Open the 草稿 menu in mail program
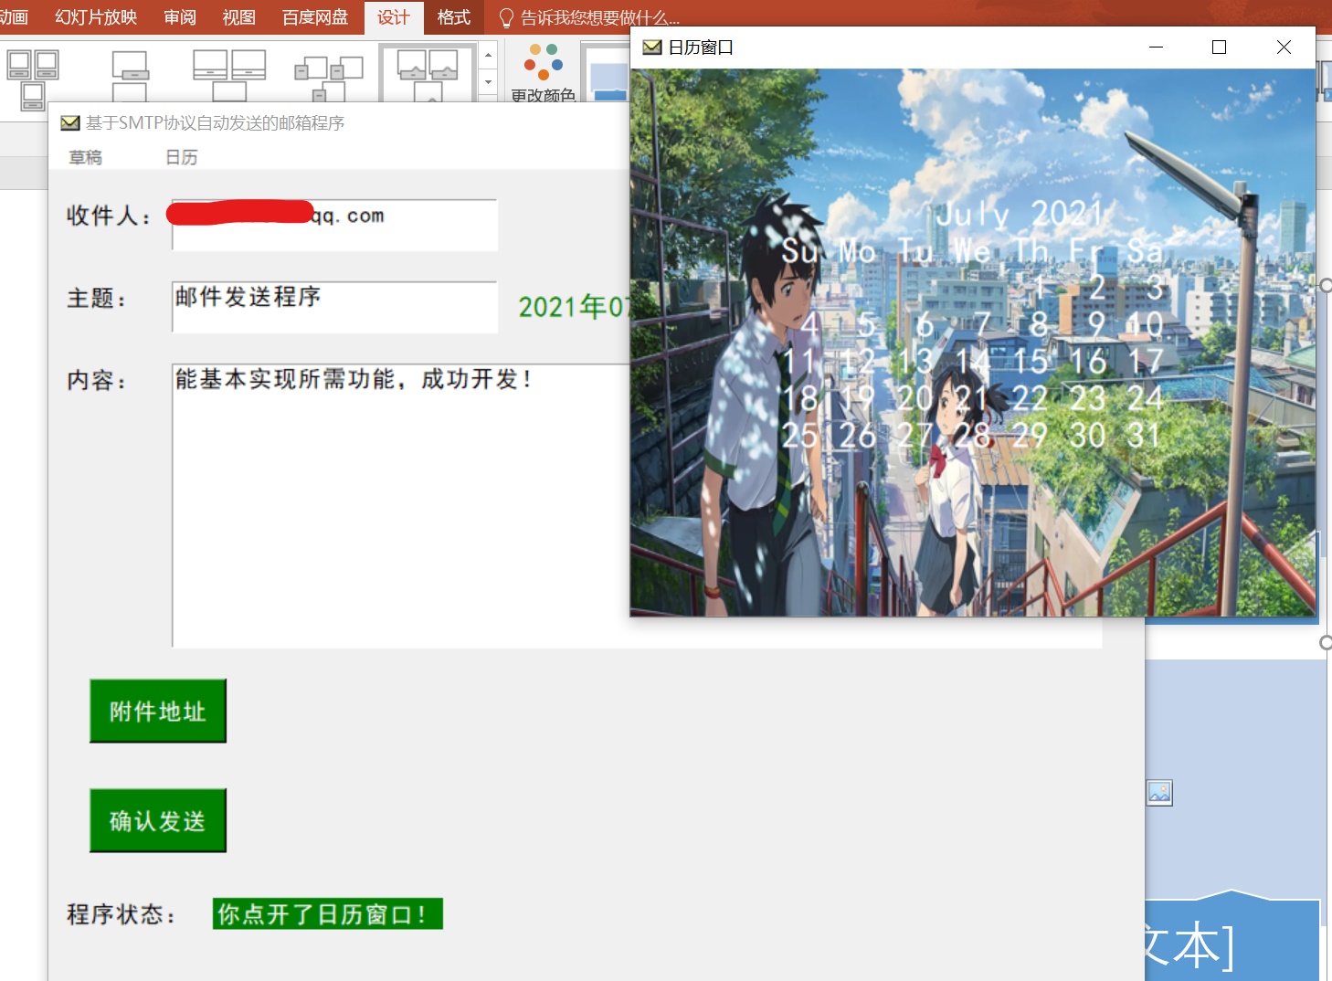The width and height of the screenshot is (1332, 981). tap(85, 157)
